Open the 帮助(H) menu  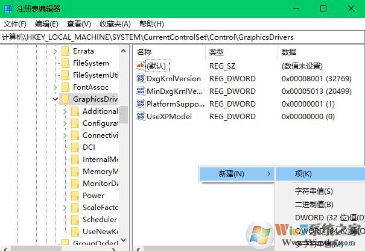coord(152,24)
